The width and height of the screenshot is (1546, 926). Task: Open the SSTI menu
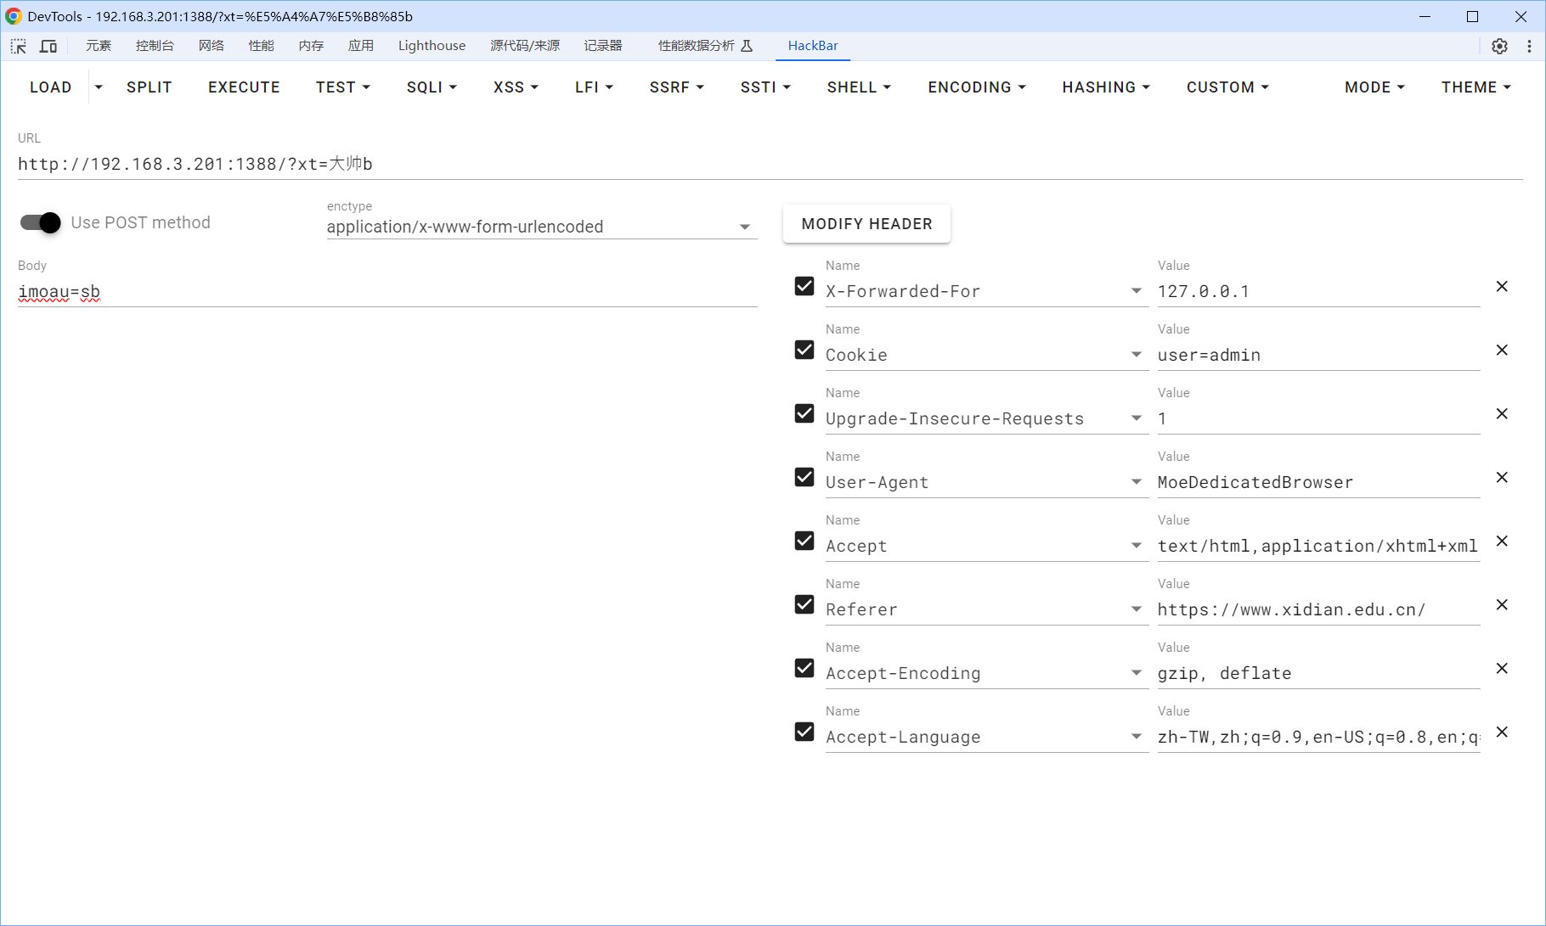765,87
